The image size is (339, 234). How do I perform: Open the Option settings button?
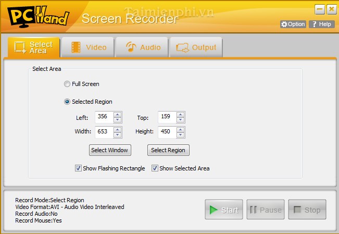tap(293, 24)
